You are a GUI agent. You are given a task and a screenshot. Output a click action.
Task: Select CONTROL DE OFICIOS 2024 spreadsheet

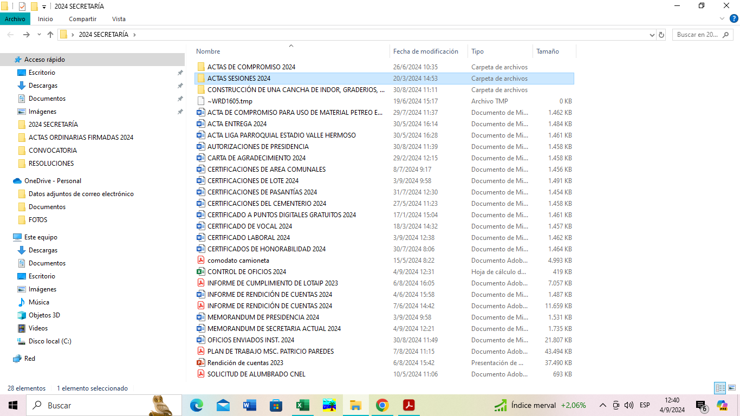pos(246,272)
